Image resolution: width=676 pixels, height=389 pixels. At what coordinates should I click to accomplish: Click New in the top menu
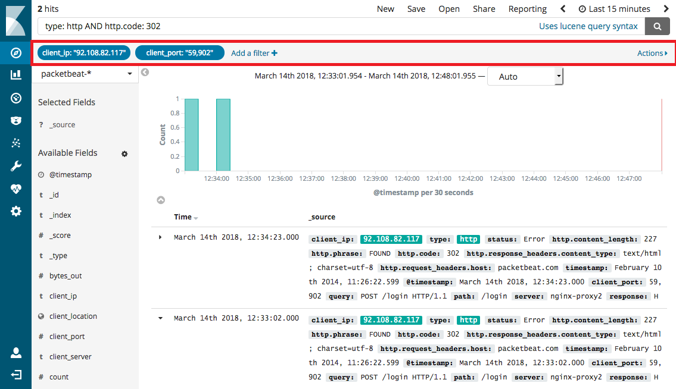pyautogui.click(x=385, y=8)
